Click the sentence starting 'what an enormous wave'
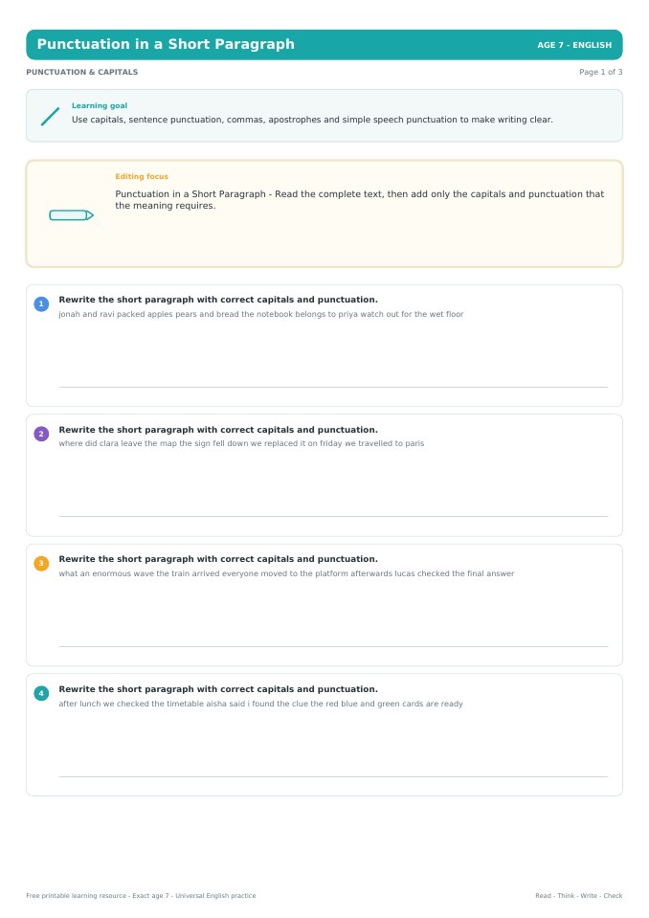This screenshot has width=649, height=918. [286, 573]
